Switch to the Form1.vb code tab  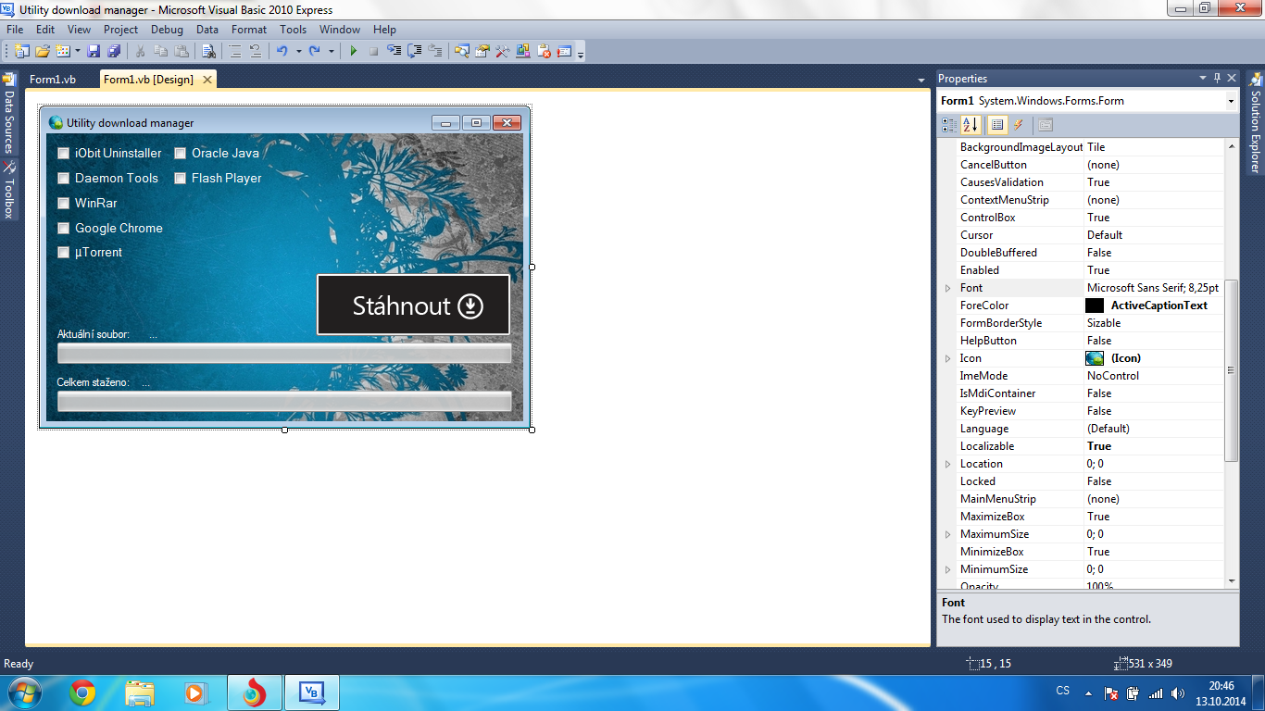coord(53,80)
